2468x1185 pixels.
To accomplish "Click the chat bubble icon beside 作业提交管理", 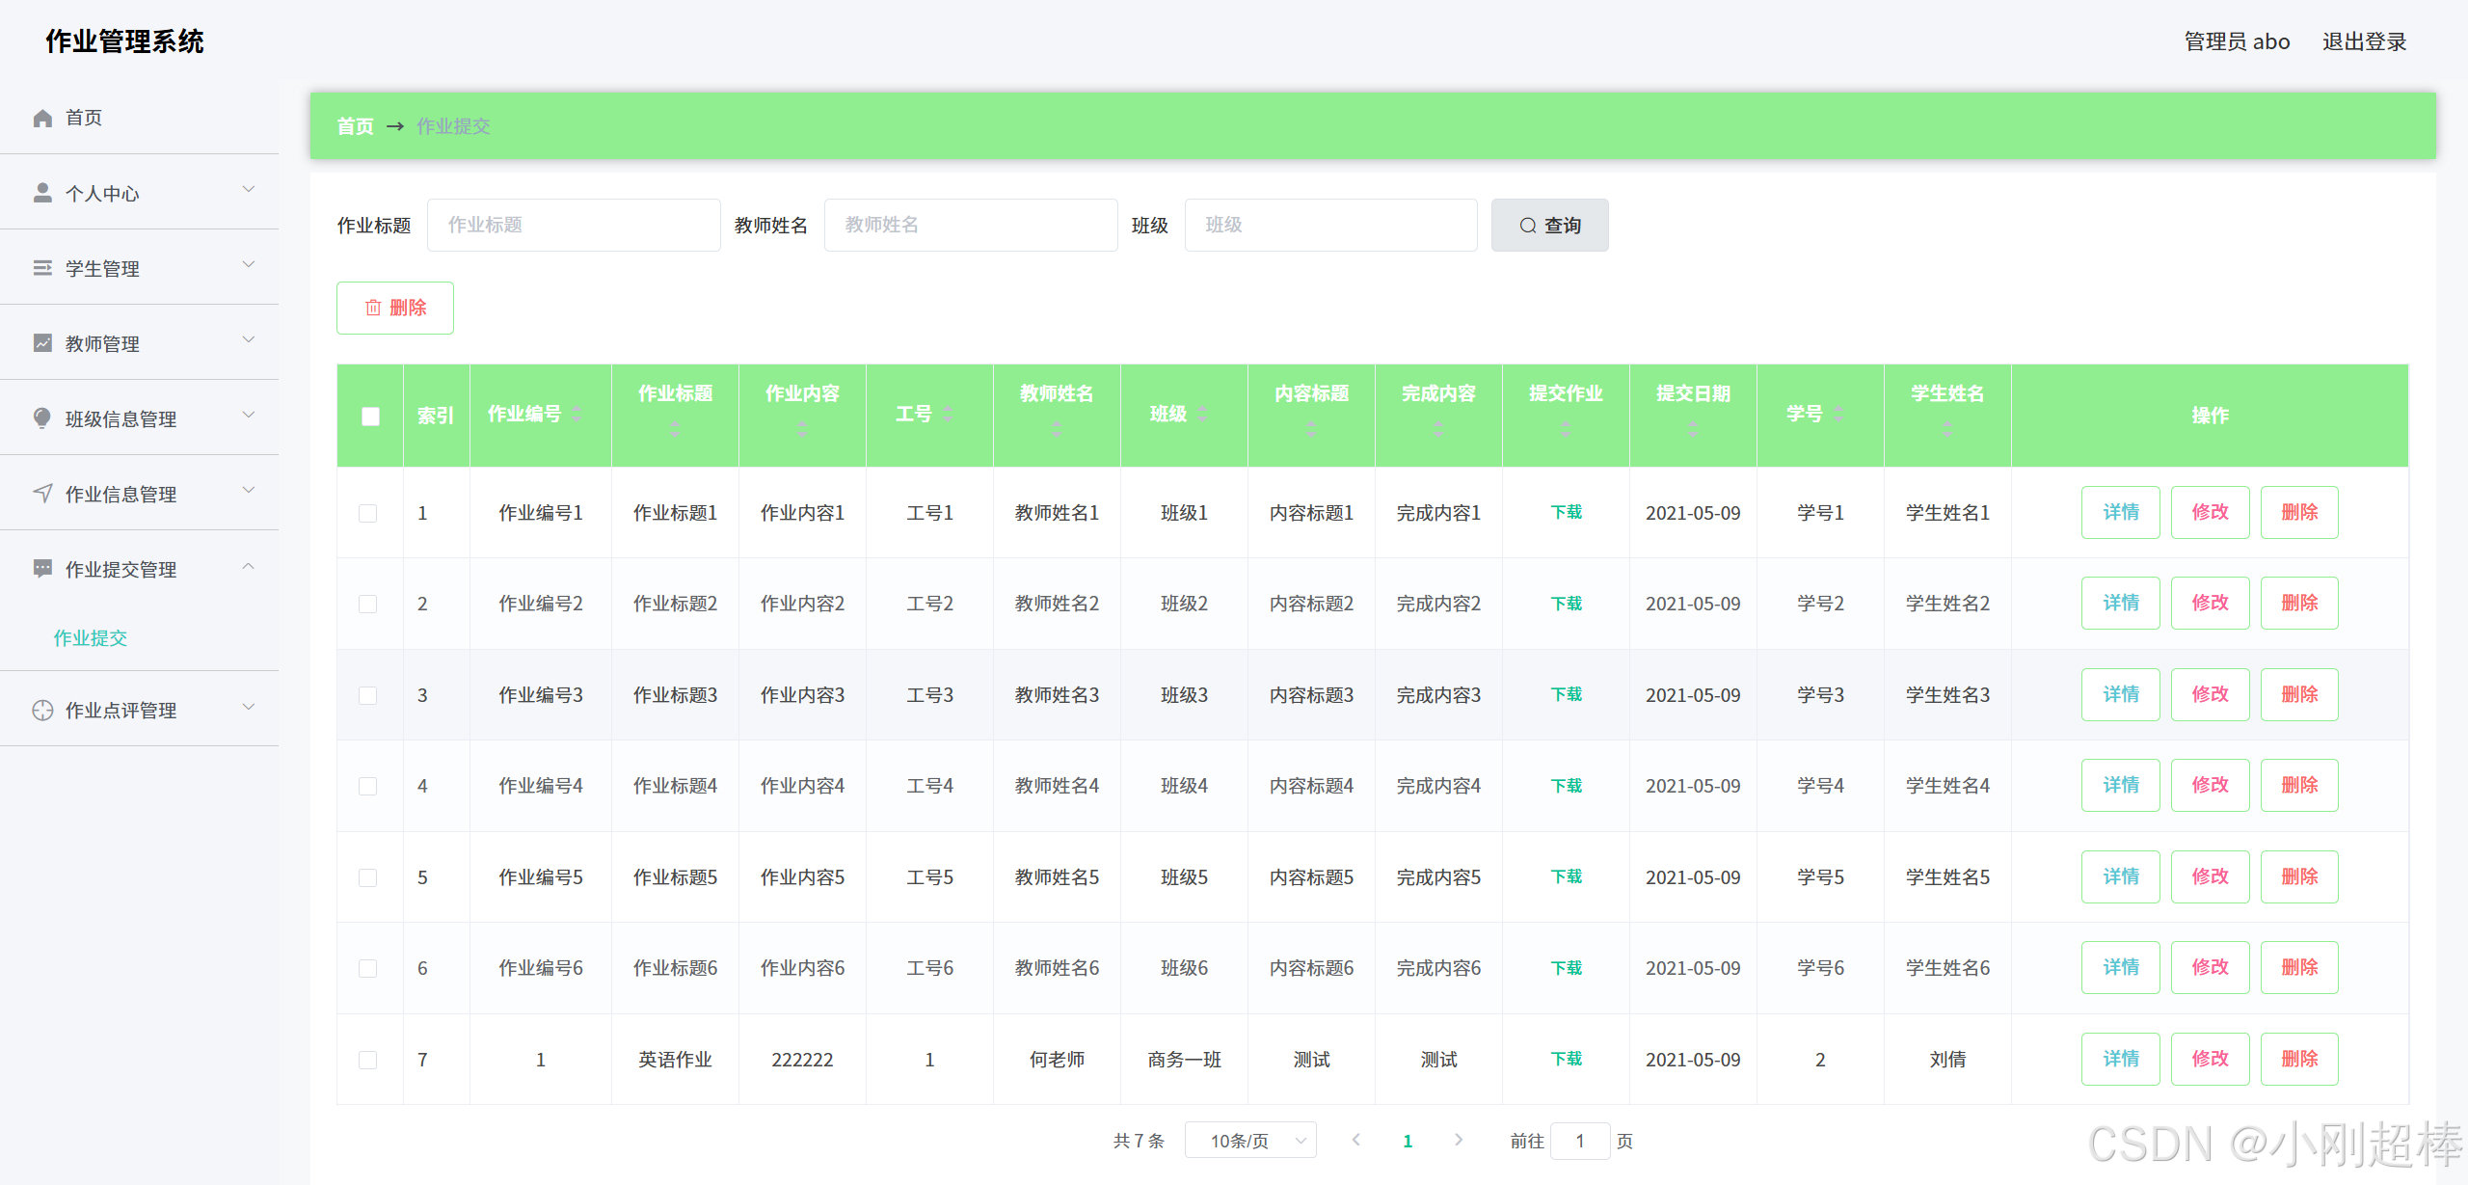I will [x=42, y=568].
